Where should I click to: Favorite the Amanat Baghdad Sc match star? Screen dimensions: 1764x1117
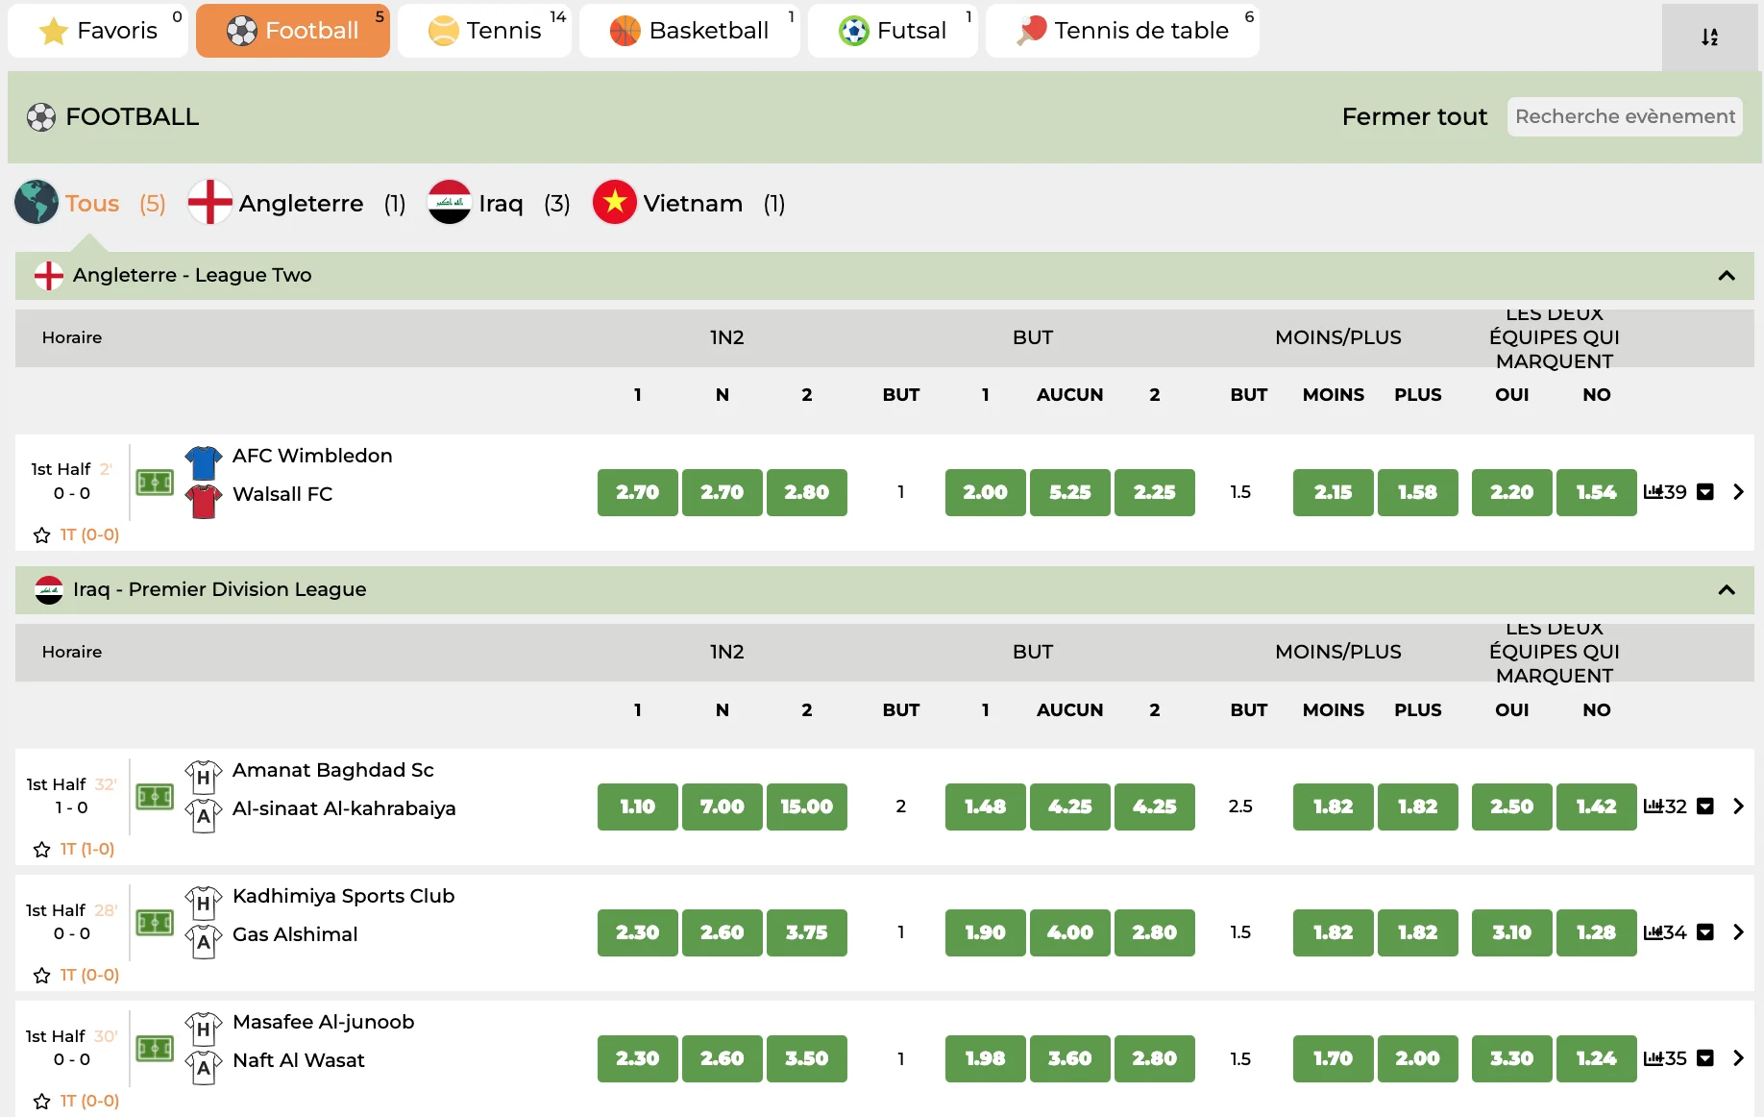(41, 850)
